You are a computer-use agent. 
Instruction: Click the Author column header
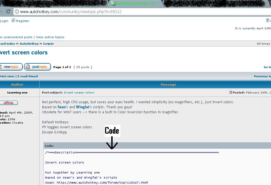(17, 85)
